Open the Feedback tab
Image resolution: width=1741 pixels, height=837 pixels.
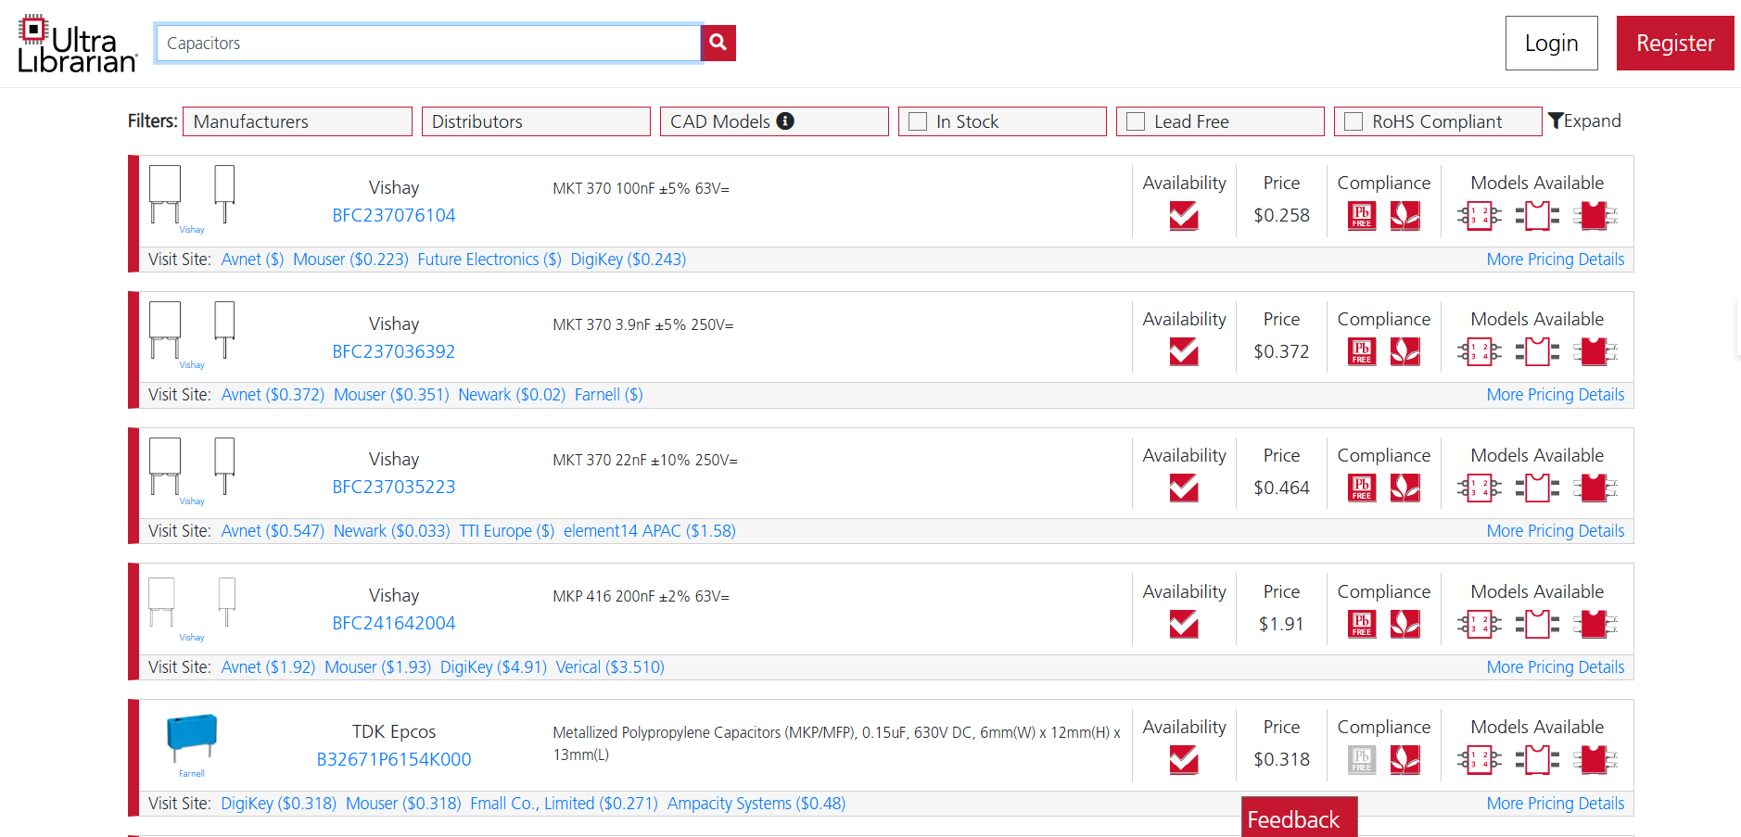(x=1299, y=818)
